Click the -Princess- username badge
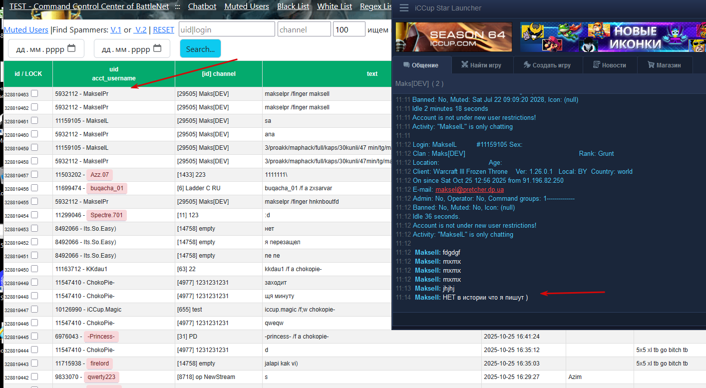 [x=101, y=337]
